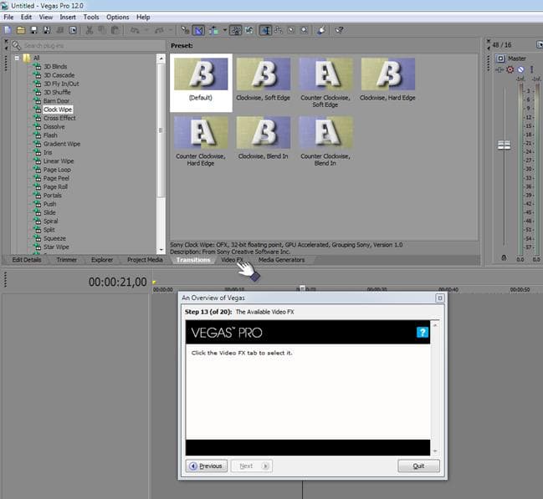Viewport: 543px width, 499px height.
Task: Toggle the Auto Ripple button
Action: (213, 30)
